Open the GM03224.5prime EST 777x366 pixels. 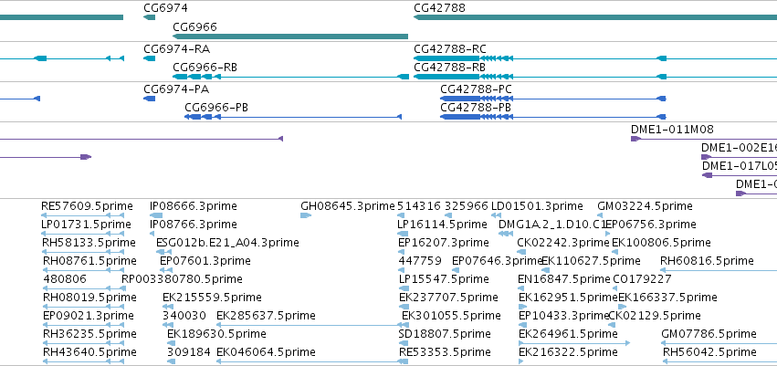646,206
